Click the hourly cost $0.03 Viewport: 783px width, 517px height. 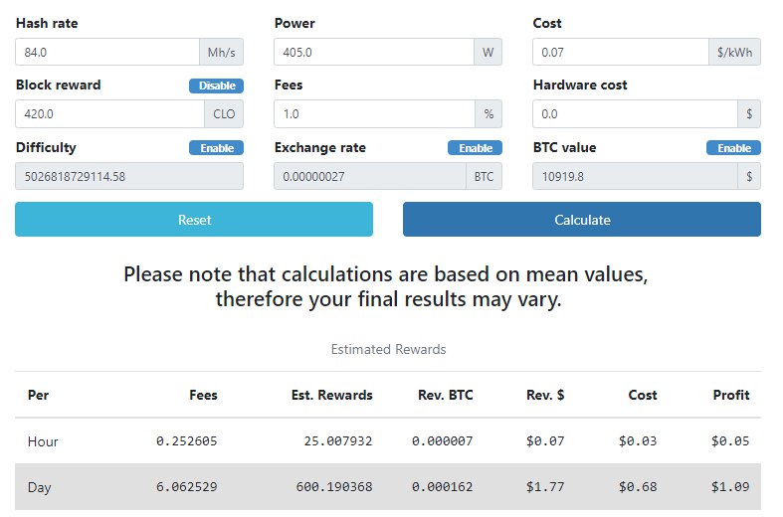pyautogui.click(x=638, y=441)
